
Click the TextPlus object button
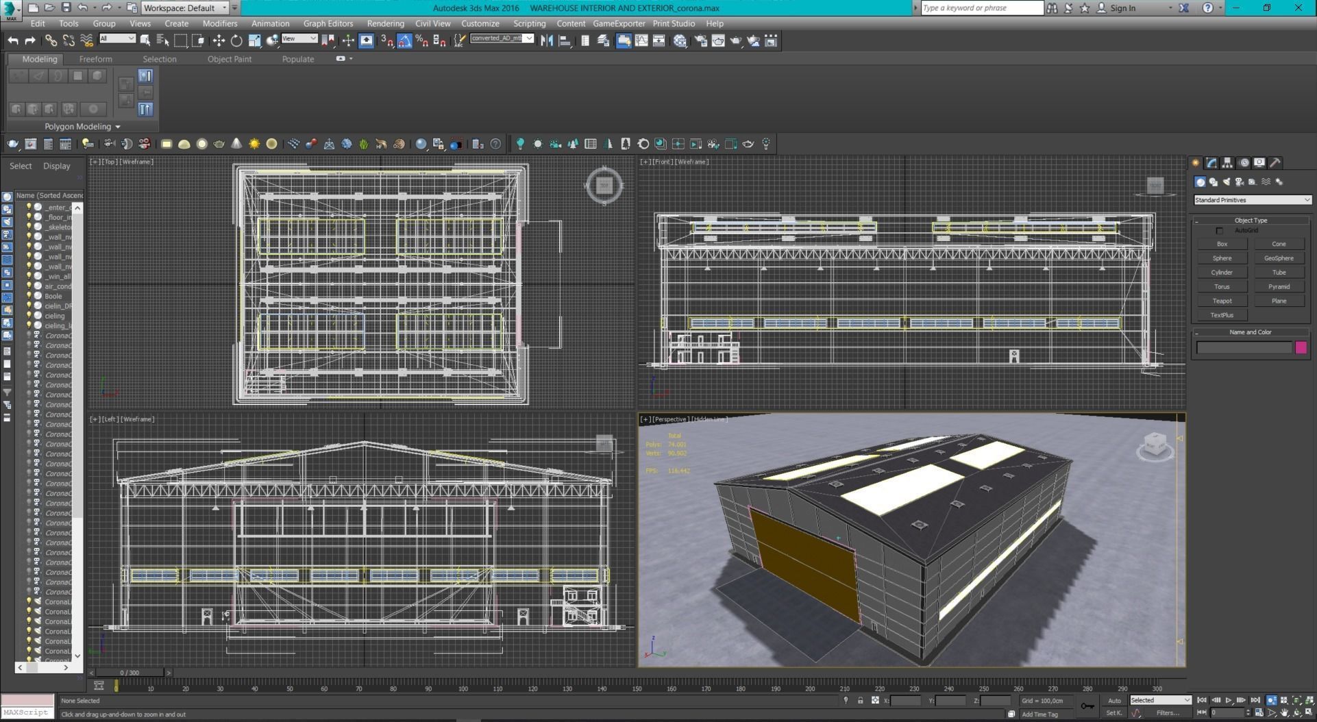pyautogui.click(x=1222, y=315)
